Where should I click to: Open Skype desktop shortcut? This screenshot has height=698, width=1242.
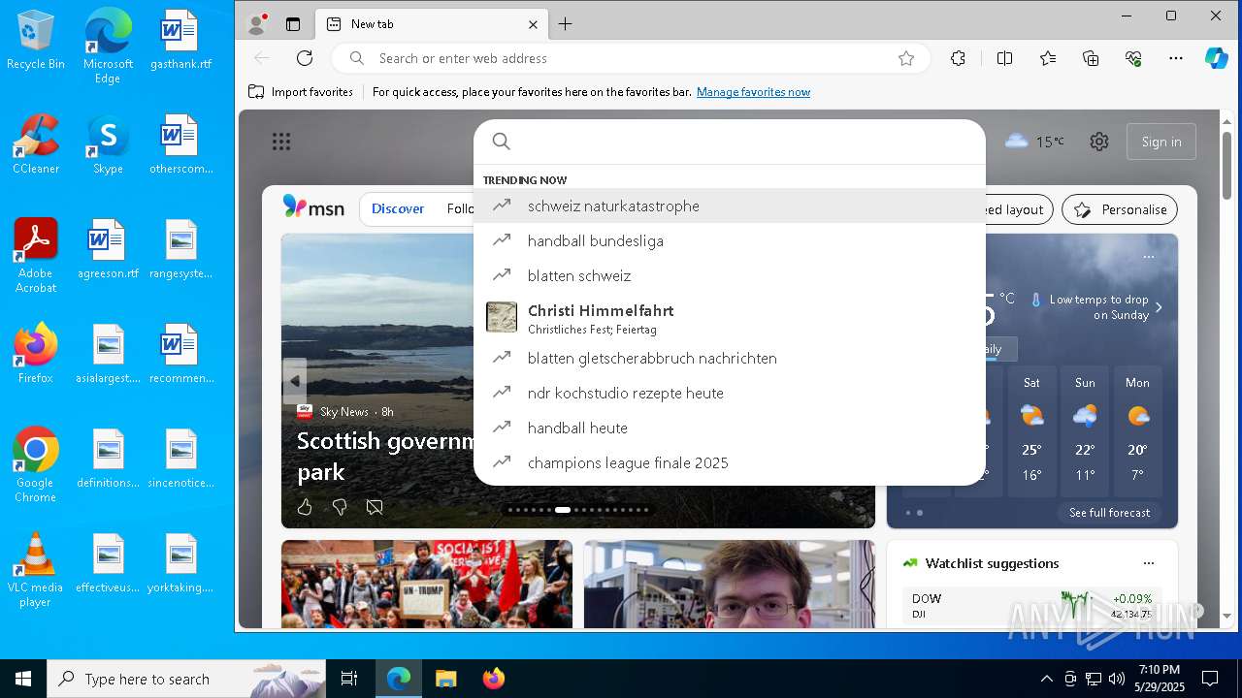108,145
